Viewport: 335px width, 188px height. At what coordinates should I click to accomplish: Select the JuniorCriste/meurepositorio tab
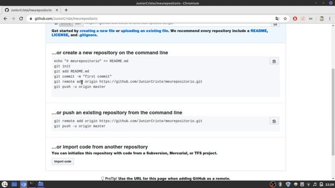pos(31,10)
